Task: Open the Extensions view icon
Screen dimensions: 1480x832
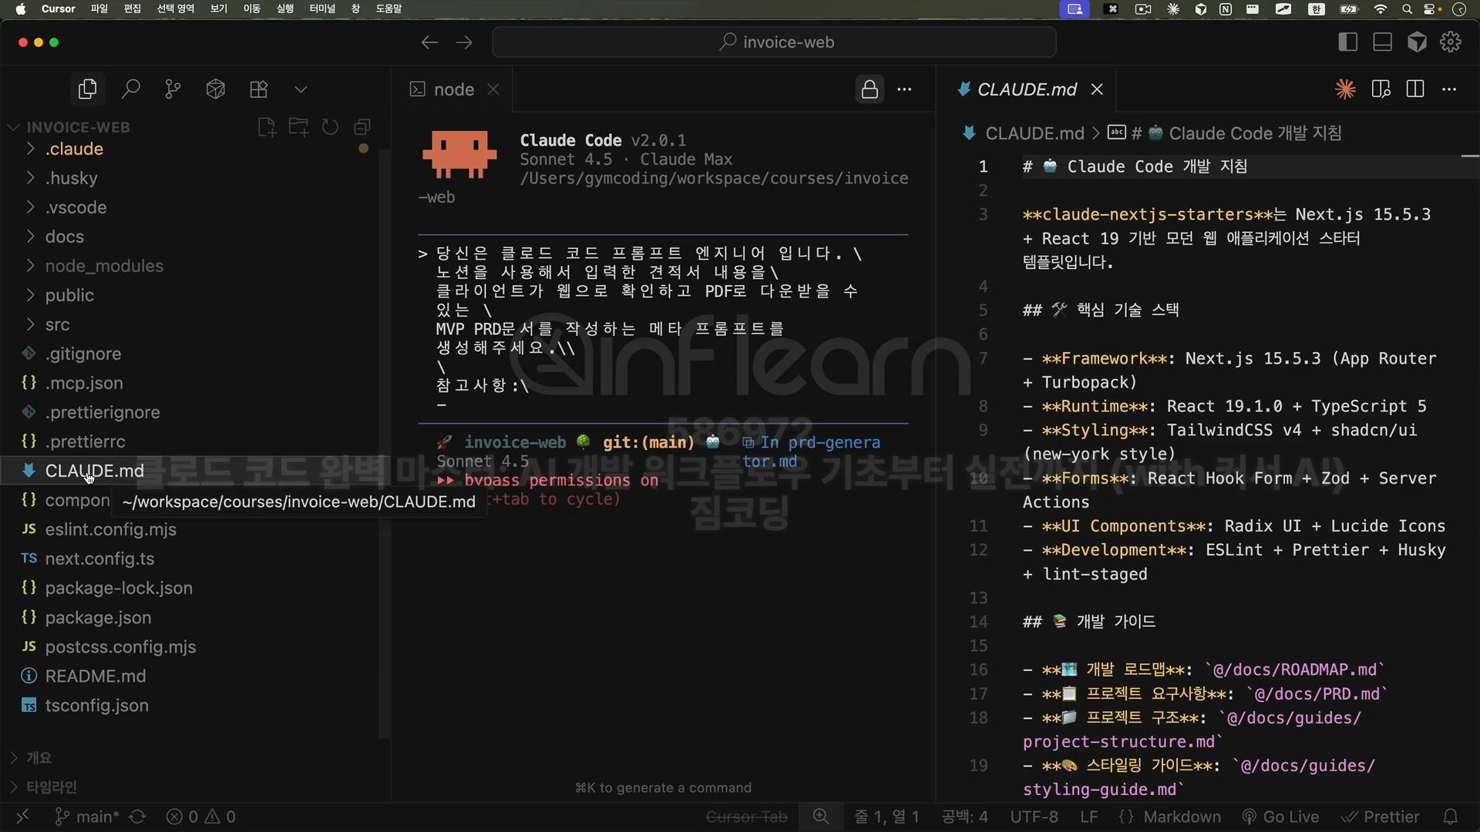Action: click(259, 89)
